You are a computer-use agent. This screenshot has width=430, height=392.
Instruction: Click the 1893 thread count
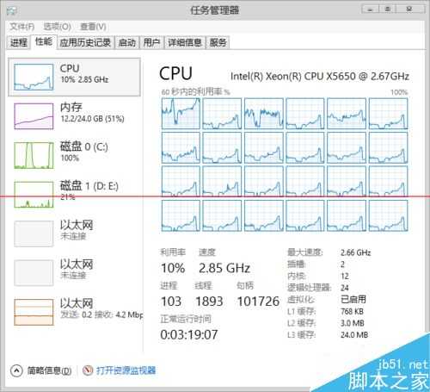pos(209,302)
